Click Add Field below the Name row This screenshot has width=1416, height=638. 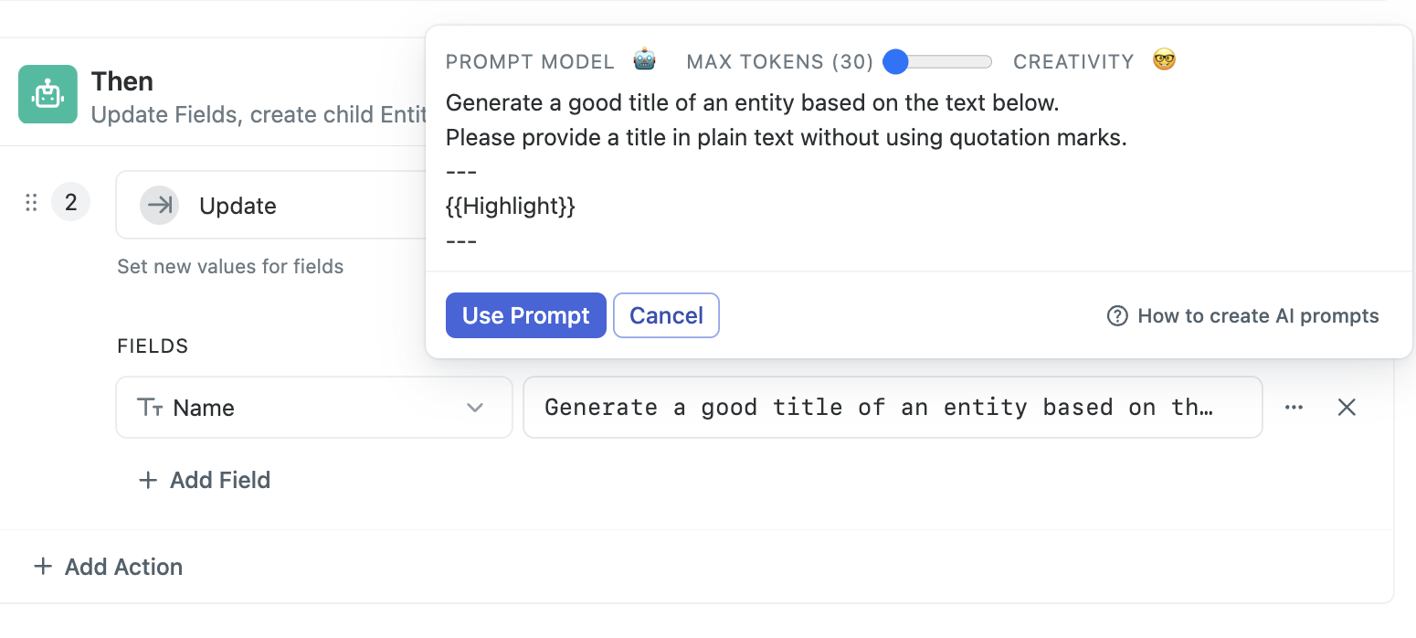(205, 480)
